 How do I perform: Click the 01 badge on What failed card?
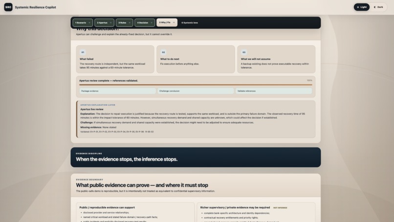pos(83,52)
